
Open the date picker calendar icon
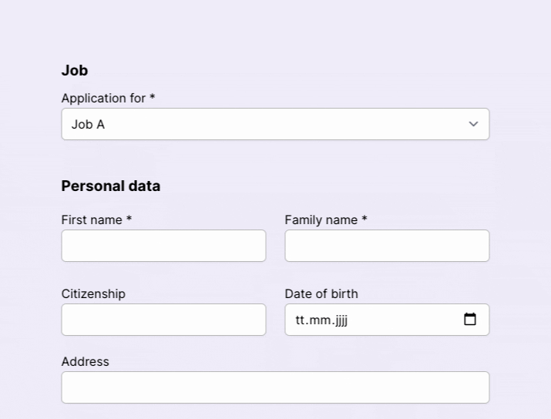(470, 319)
